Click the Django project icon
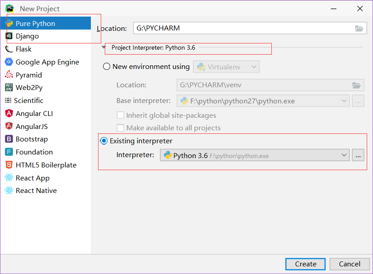373x274 pixels. click(x=9, y=36)
